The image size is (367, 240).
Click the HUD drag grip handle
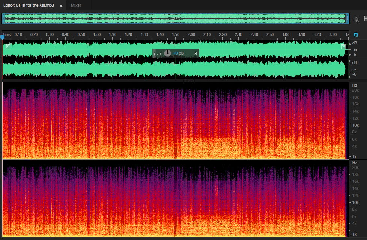coord(154,53)
